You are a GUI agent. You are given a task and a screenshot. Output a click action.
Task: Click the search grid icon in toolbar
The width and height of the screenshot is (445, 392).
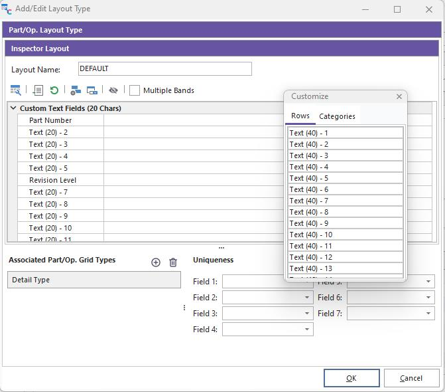pyautogui.click(x=16, y=90)
